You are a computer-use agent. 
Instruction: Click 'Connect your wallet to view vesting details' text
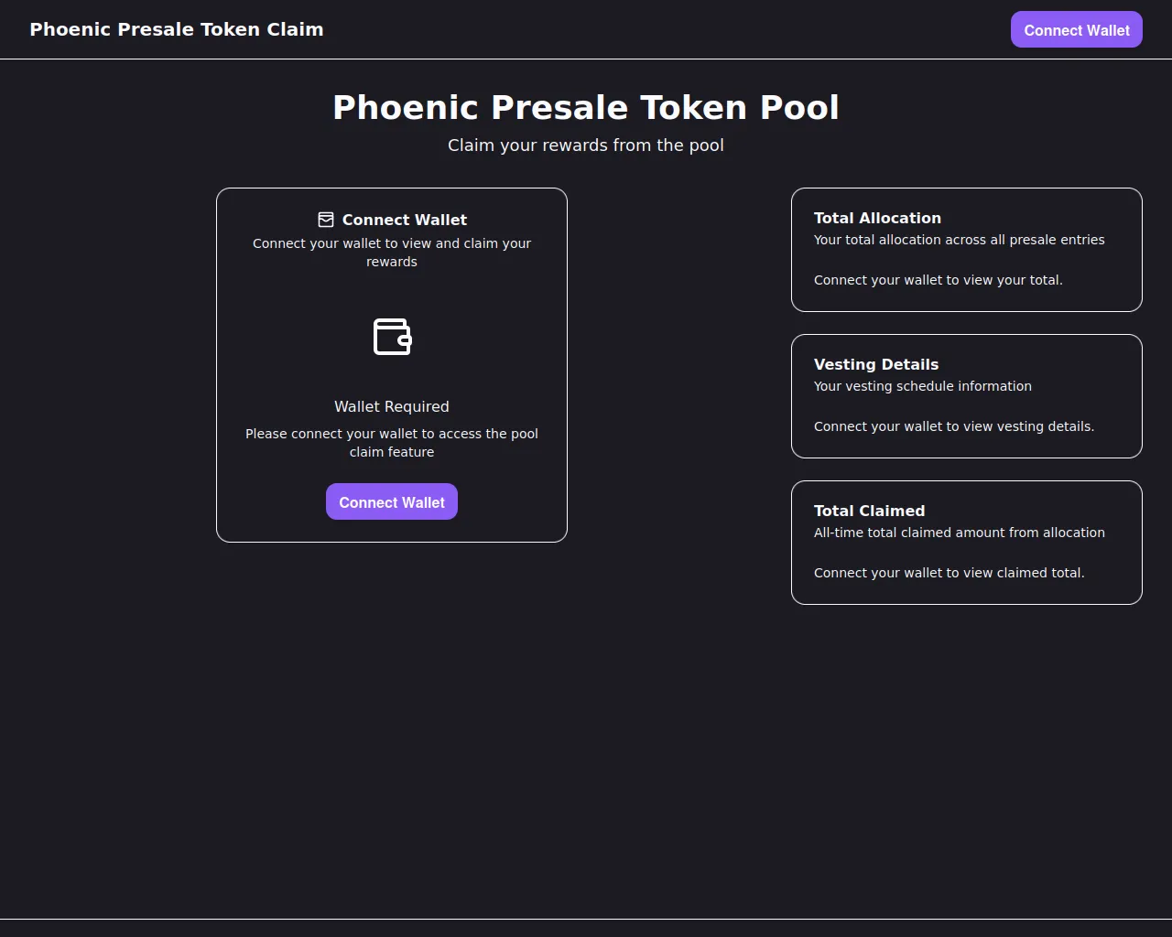coord(953,426)
